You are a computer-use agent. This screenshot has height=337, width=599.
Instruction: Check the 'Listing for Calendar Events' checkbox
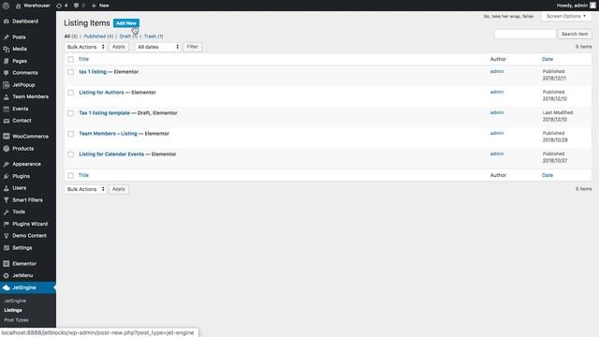[x=71, y=154]
